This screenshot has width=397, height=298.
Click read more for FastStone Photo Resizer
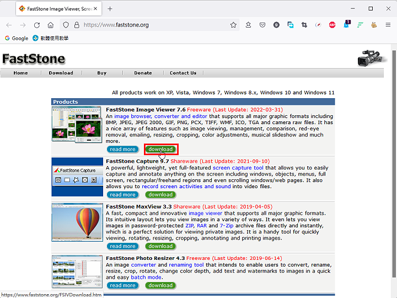122,285
